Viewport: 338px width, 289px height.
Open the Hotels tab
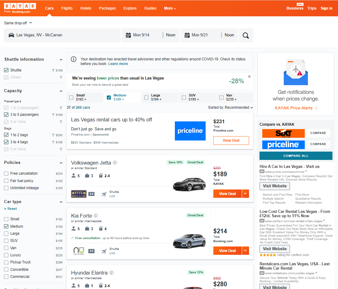[86, 8]
